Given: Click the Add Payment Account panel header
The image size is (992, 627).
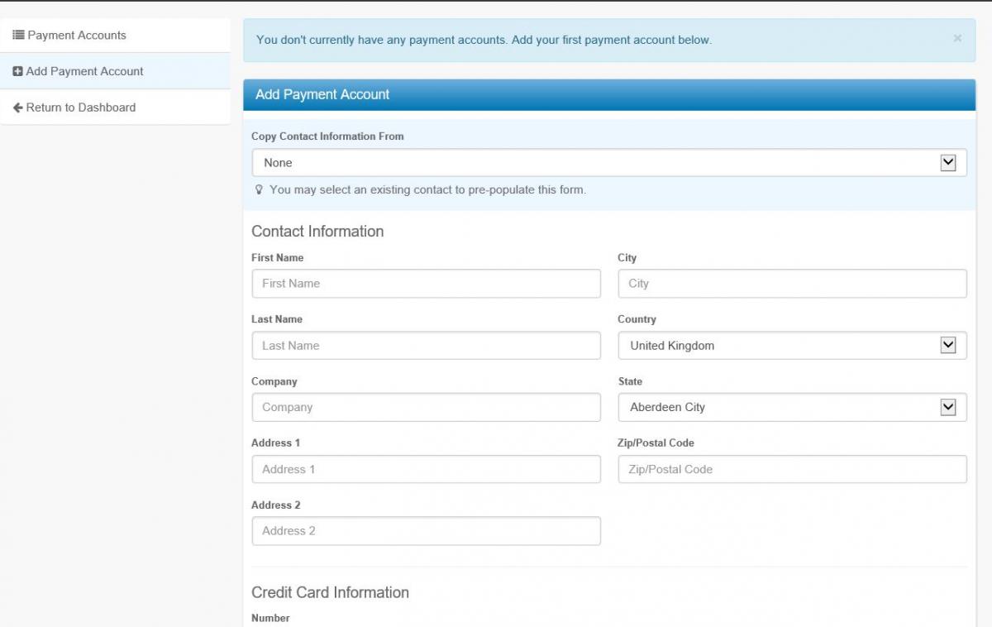Looking at the screenshot, I should 609,95.
